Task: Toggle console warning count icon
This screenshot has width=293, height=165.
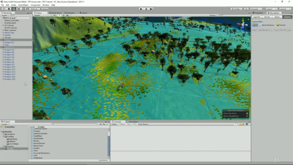Action: [x=242, y=124]
